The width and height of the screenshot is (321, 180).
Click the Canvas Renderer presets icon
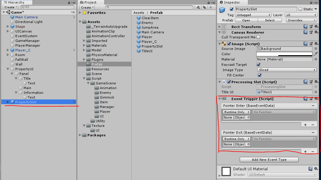[311, 32]
